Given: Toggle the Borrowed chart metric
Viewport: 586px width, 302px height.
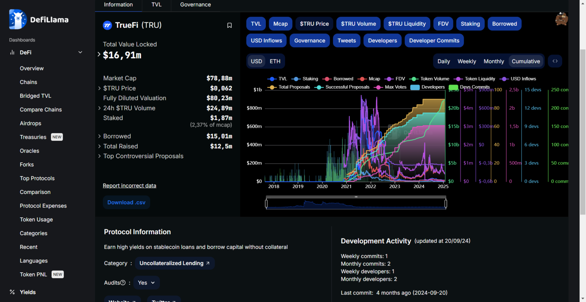Looking at the screenshot, I should (504, 24).
